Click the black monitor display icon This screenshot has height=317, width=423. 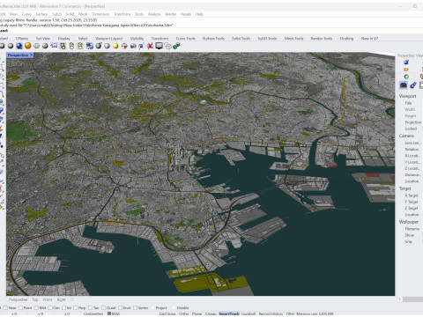point(159,46)
